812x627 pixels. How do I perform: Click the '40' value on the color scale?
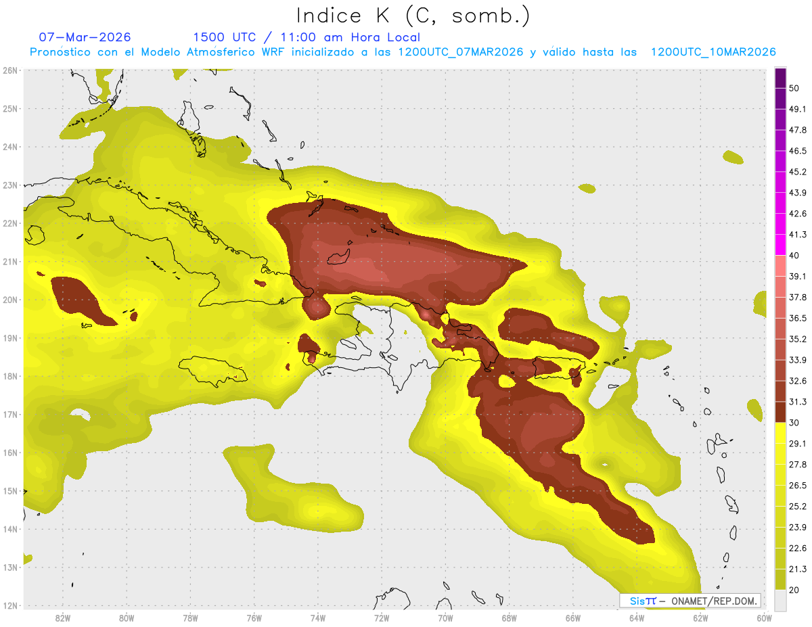[794, 255]
